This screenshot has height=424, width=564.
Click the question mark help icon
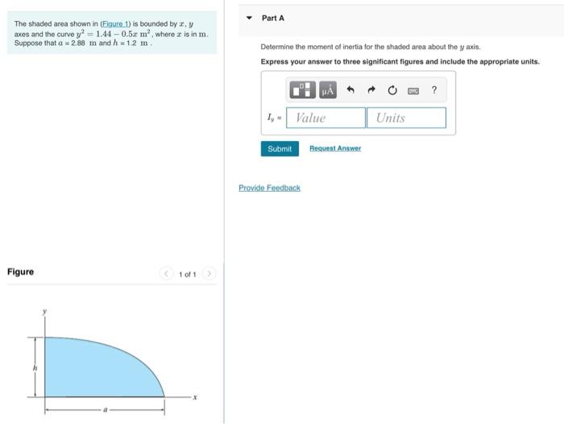pyautogui.click(x=434, y=89)
